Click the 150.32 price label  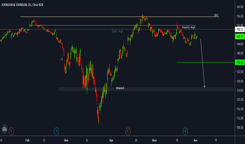240,29
